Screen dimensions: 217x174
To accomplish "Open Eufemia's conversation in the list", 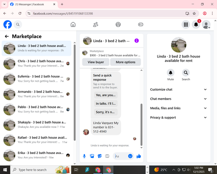I will click(36, 79).
